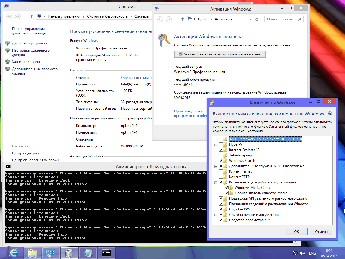Select Панель управления breadcrumb item

(x=64, y=16)
